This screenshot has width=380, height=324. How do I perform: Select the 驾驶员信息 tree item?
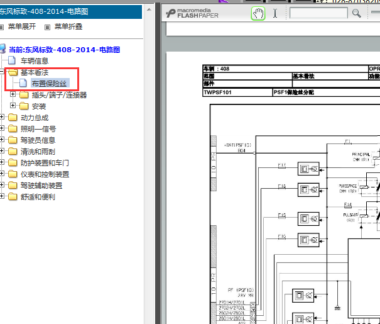pyautogui.click(x=38, y=140)
